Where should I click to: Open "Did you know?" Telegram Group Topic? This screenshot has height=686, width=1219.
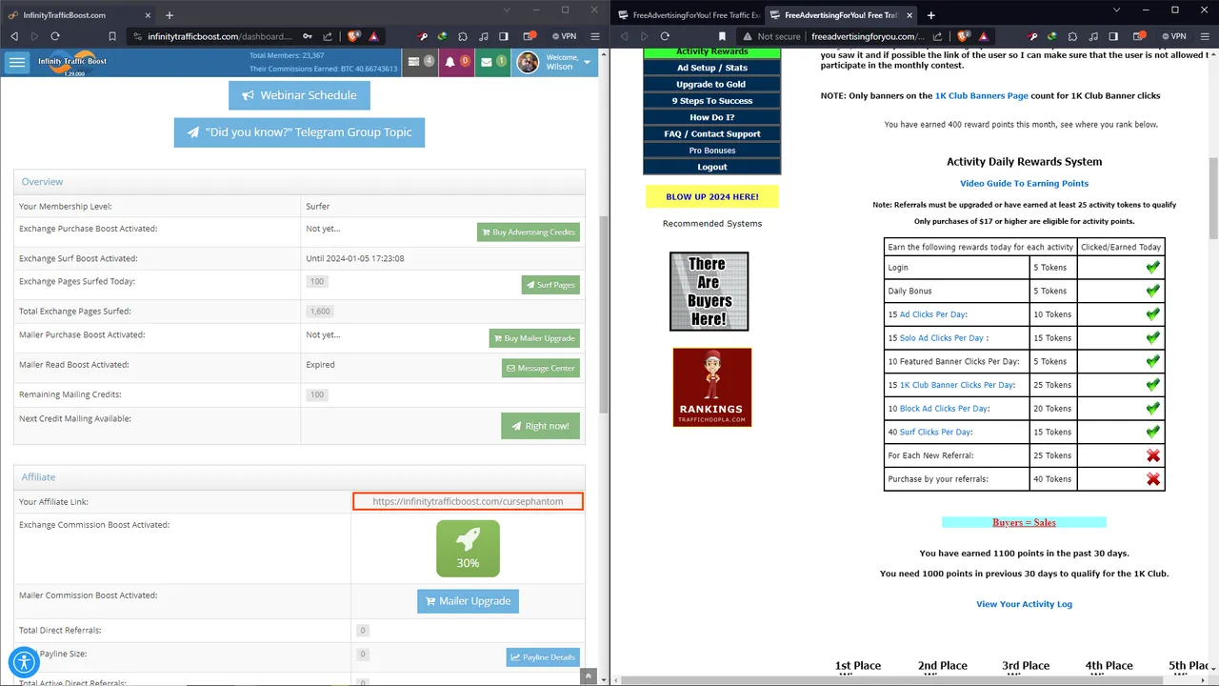pos(299,132)
